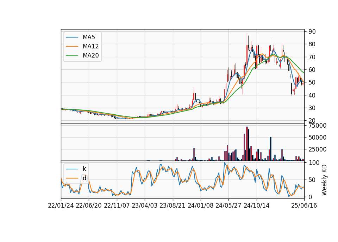This screenshot has height=242, width=338.
Task: Click the 22/01/24 date tick label
Action: (x=61, y=206)
